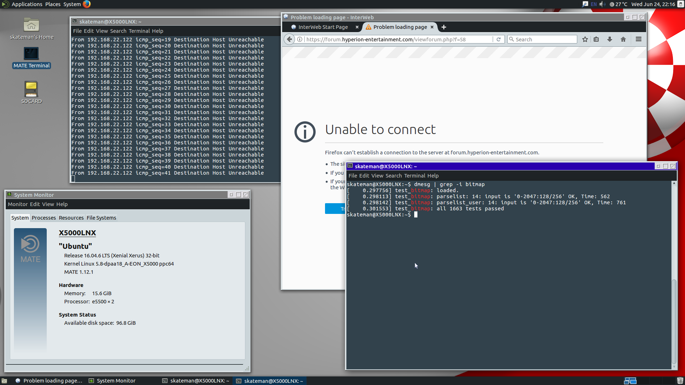Image resolution: width=685 pixels, height=385 pixels.
Task: Open the View menu in System Monitor
Action: click(x=48, y=204)
